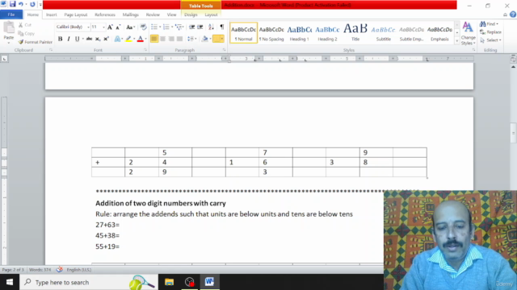The height and width of the screenshot is (290, 517).
Task: Open the Font dialog launcher
Action: [145, 50]
